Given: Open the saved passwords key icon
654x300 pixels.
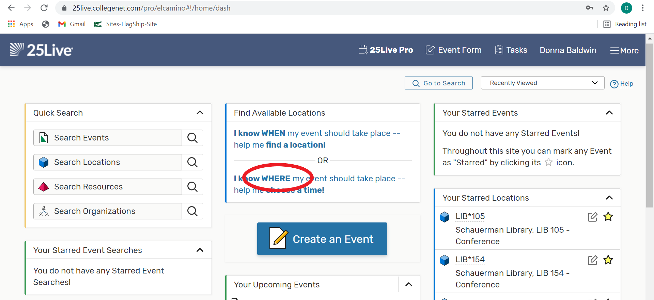Looking at the screenshot, I should pos(590,8).
